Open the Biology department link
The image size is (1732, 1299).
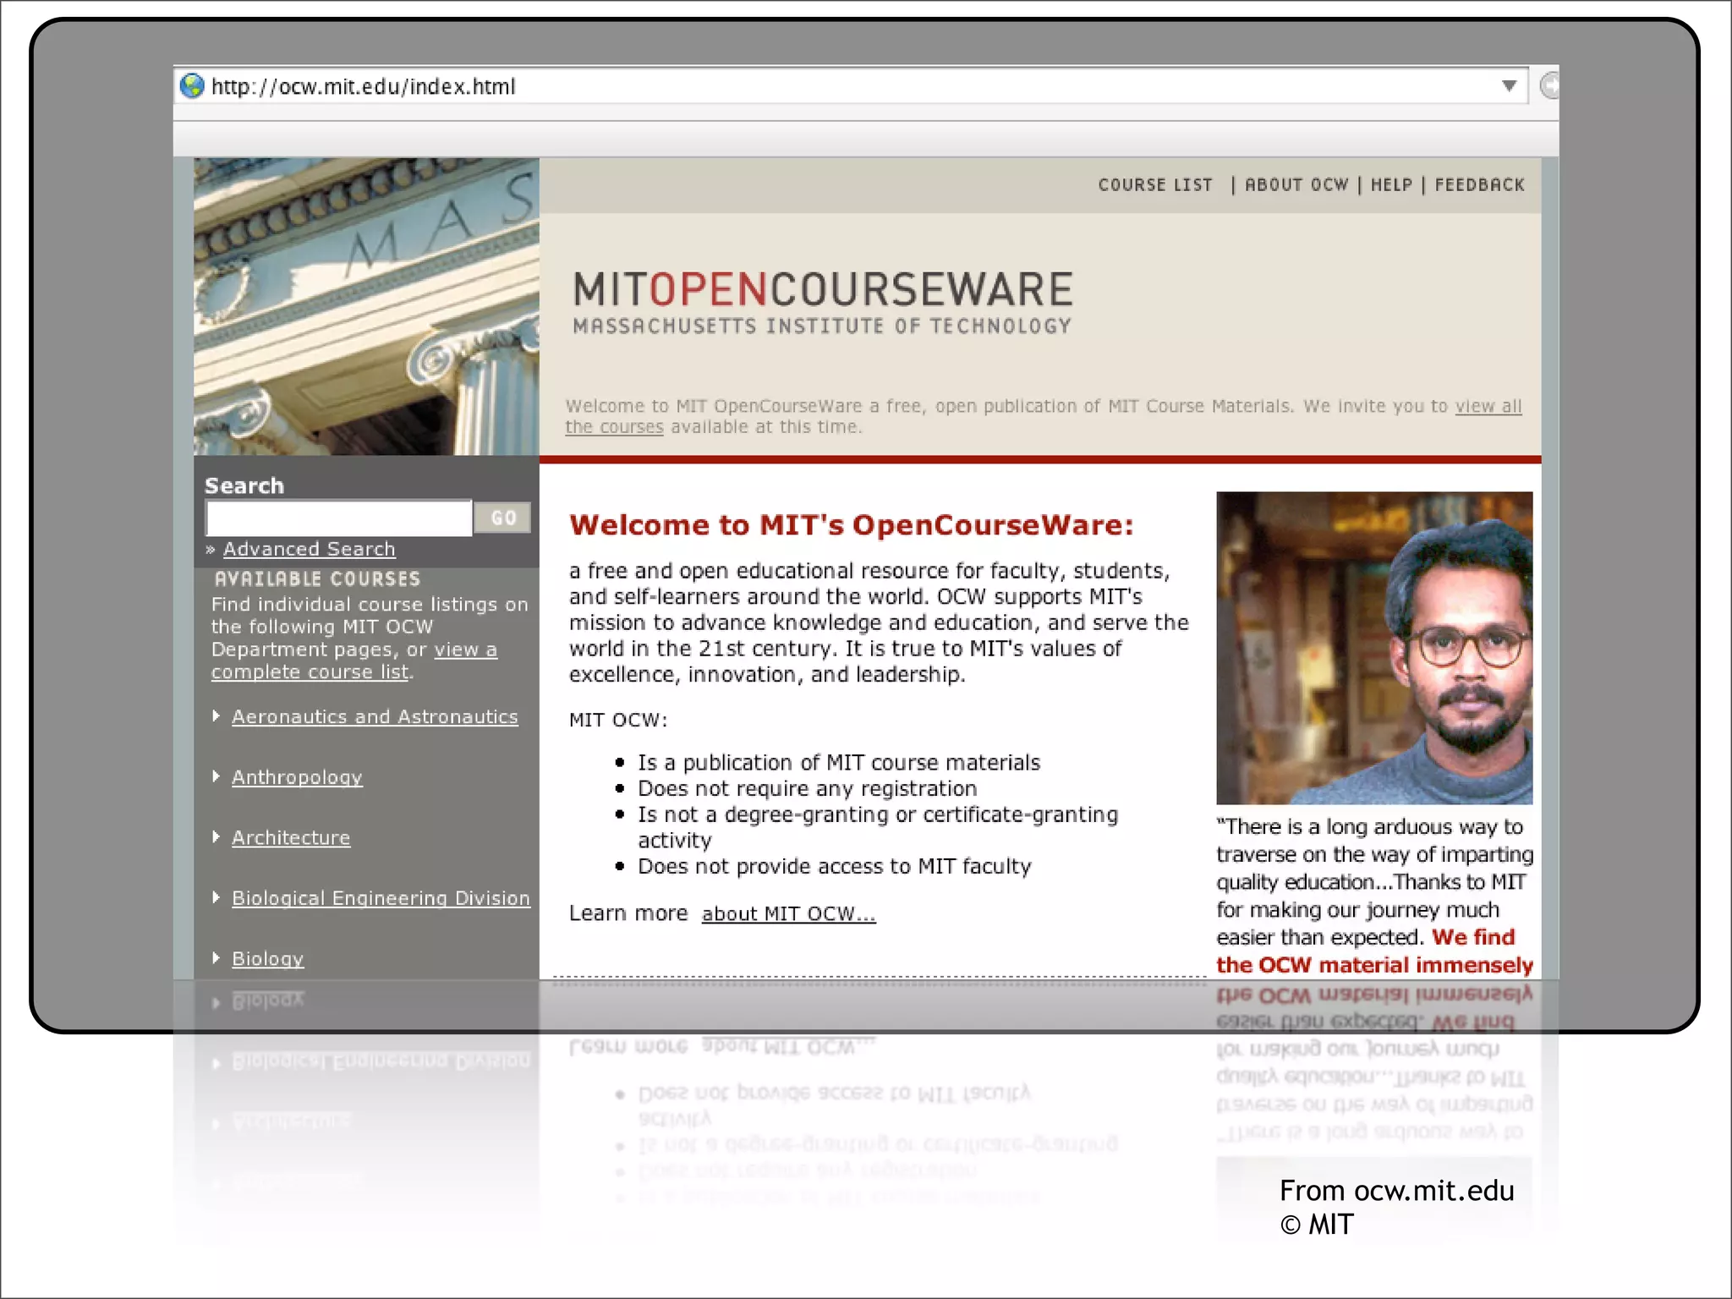(x=267, y=959)
